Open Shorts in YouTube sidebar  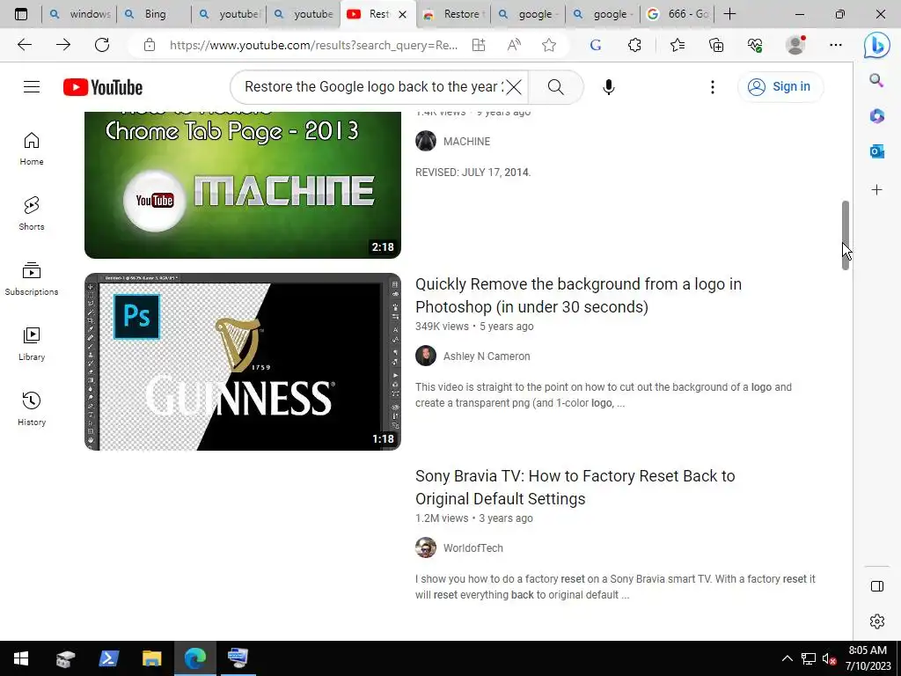click(x=32, y=214)
